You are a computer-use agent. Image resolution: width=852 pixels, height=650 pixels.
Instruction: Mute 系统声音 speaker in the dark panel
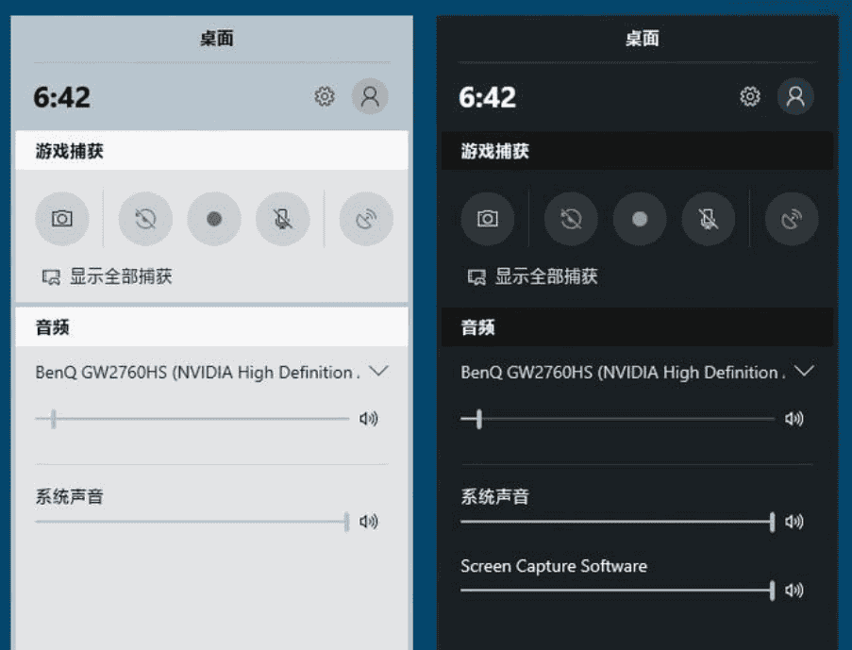pyautogui.click(x=794, y=522)
